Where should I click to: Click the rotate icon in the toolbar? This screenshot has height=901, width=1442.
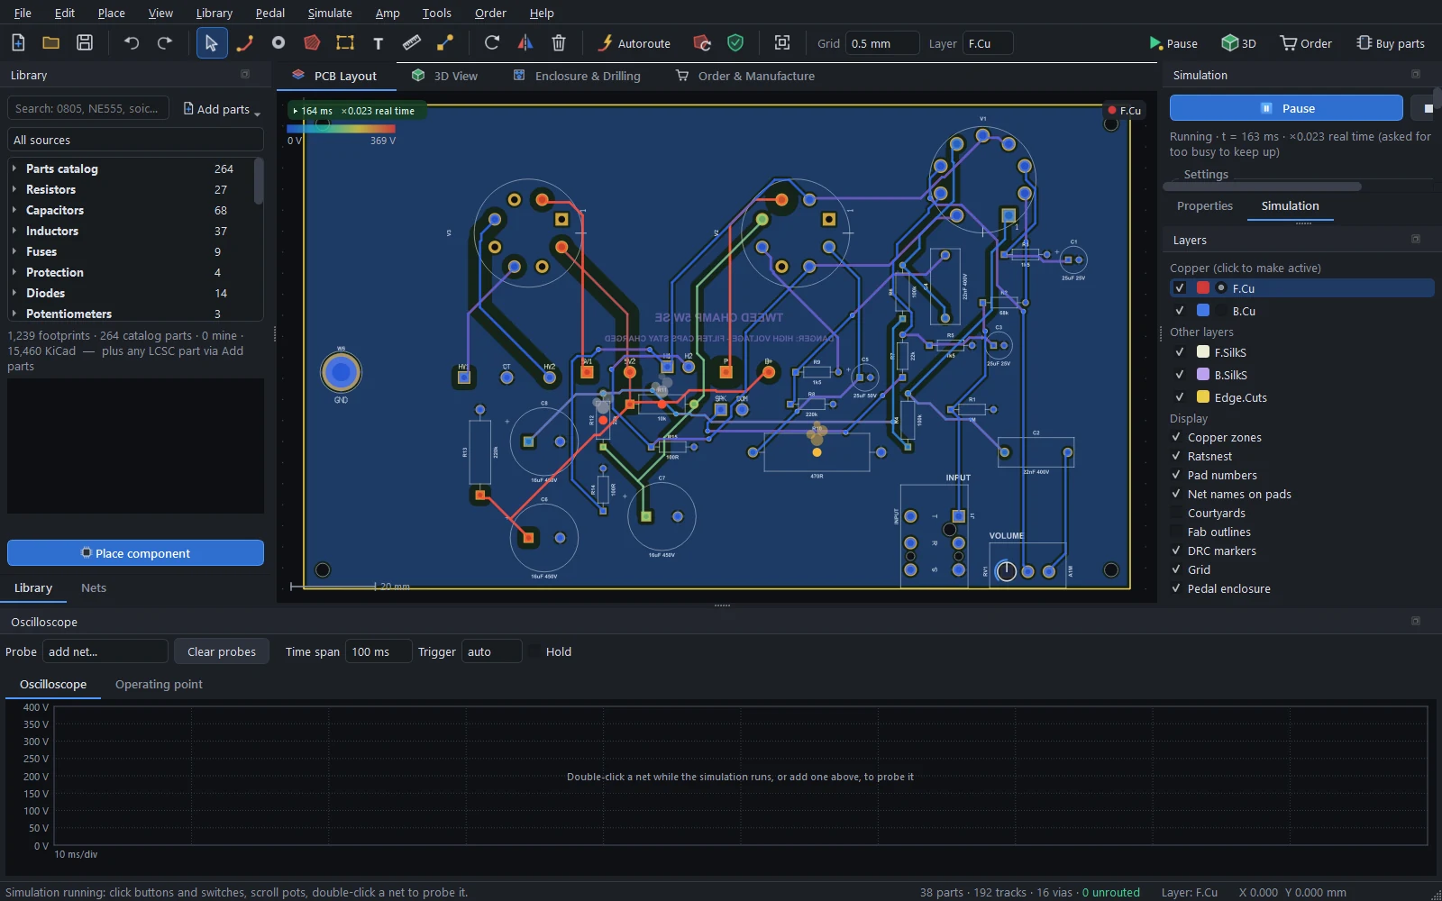click(492, 42)
